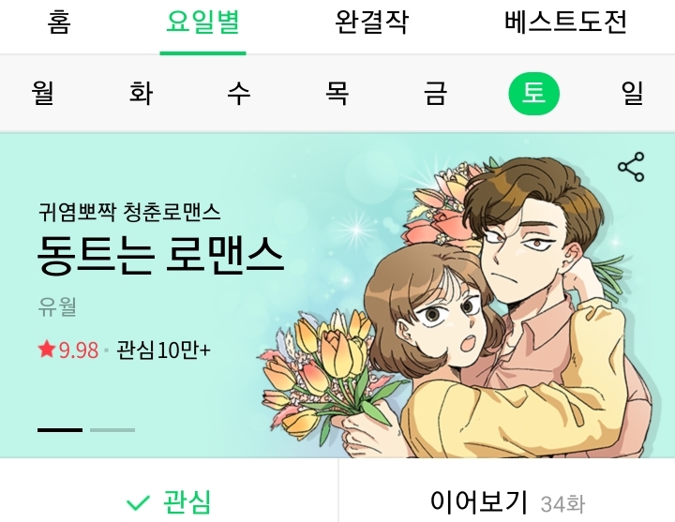Tap the author name 유월
This screenshot has width=675, height=522.
57,306
